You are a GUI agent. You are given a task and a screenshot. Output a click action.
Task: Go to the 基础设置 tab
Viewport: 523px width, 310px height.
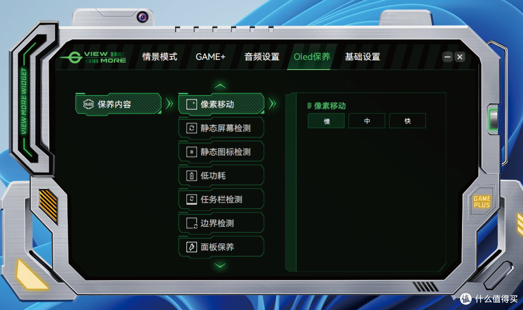[x=363, y=56]
